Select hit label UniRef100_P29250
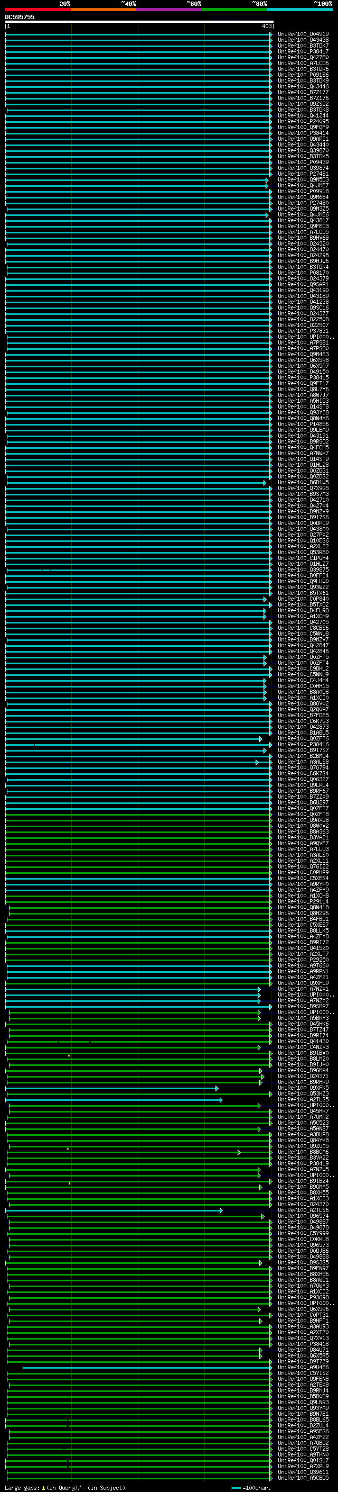 (303, 959)
